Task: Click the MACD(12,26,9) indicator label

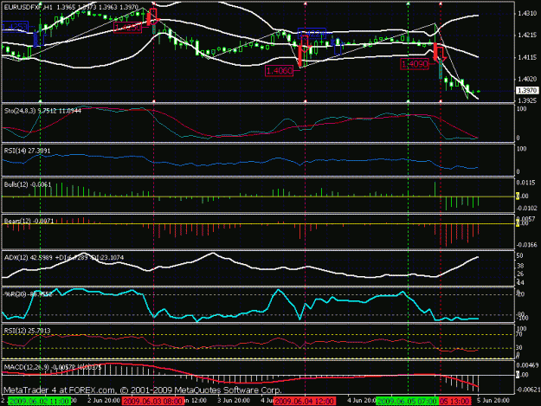Action: 53,367
